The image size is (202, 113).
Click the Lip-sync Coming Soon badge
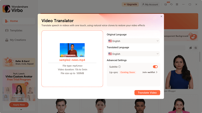128,72
